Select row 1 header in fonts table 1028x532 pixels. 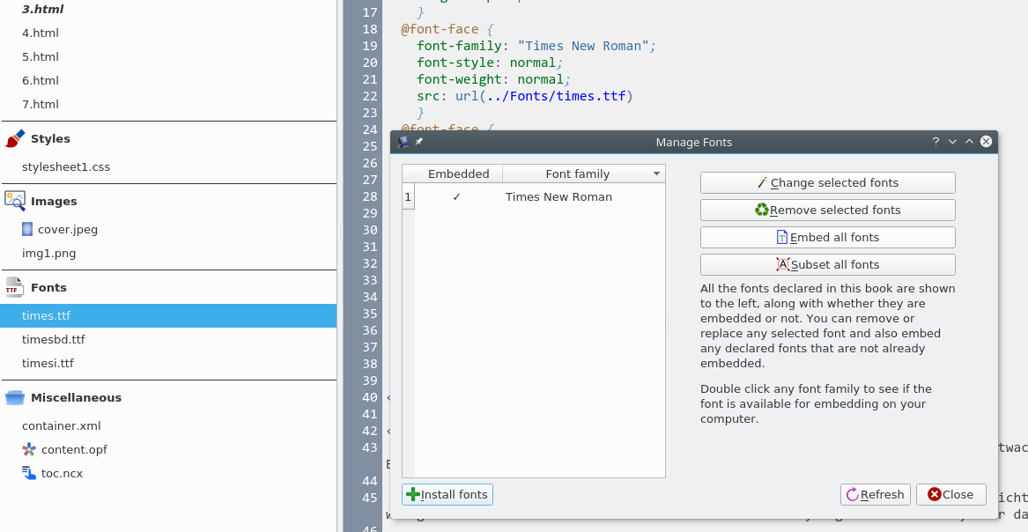pyautogui.click(x=408, y=197)
